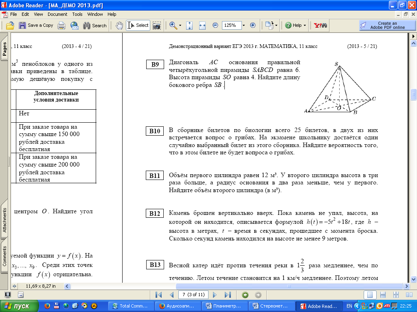Expand the Help dropdown arrow
Screen dimensions: 417x312
click(x=305, y=26)
